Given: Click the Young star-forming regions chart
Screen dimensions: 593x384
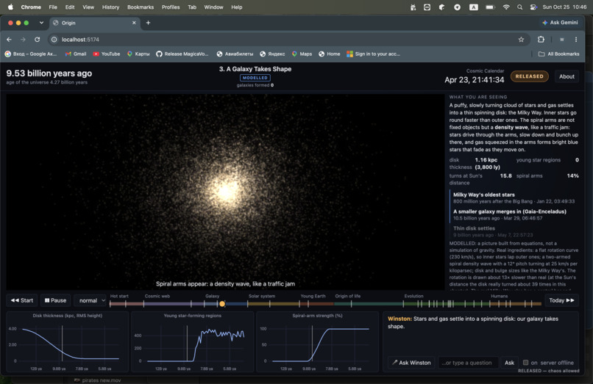Looking at the screenshot, I should click(x=192, y=341).
